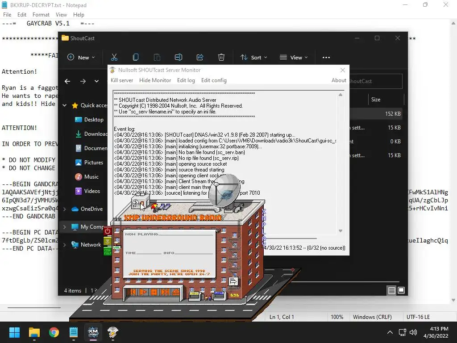Click the Rename icon in Explorer toolbar
This screenshot has height=343, width=457.
pyautogui.click(x=179, y=57)
